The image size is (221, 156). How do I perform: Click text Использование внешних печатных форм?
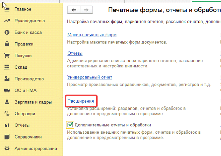click(x=134, y=135)
